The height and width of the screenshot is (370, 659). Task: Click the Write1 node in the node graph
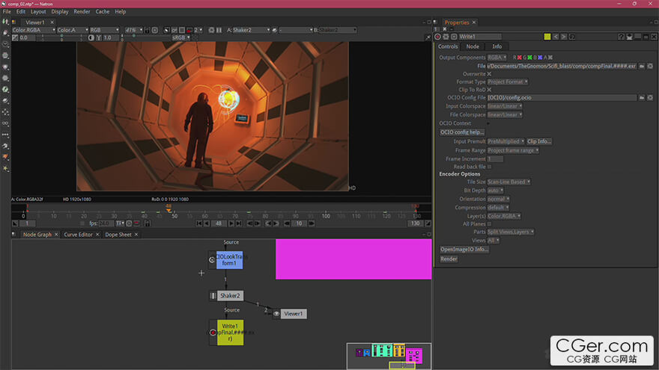click(x=231, y=333)
